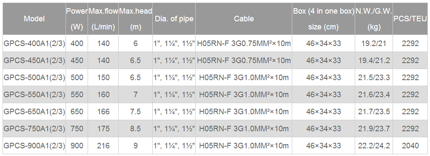This screenshot has width=430, height=156.
Task: Select the 8.5 max head value
Action: coord(136,129)
